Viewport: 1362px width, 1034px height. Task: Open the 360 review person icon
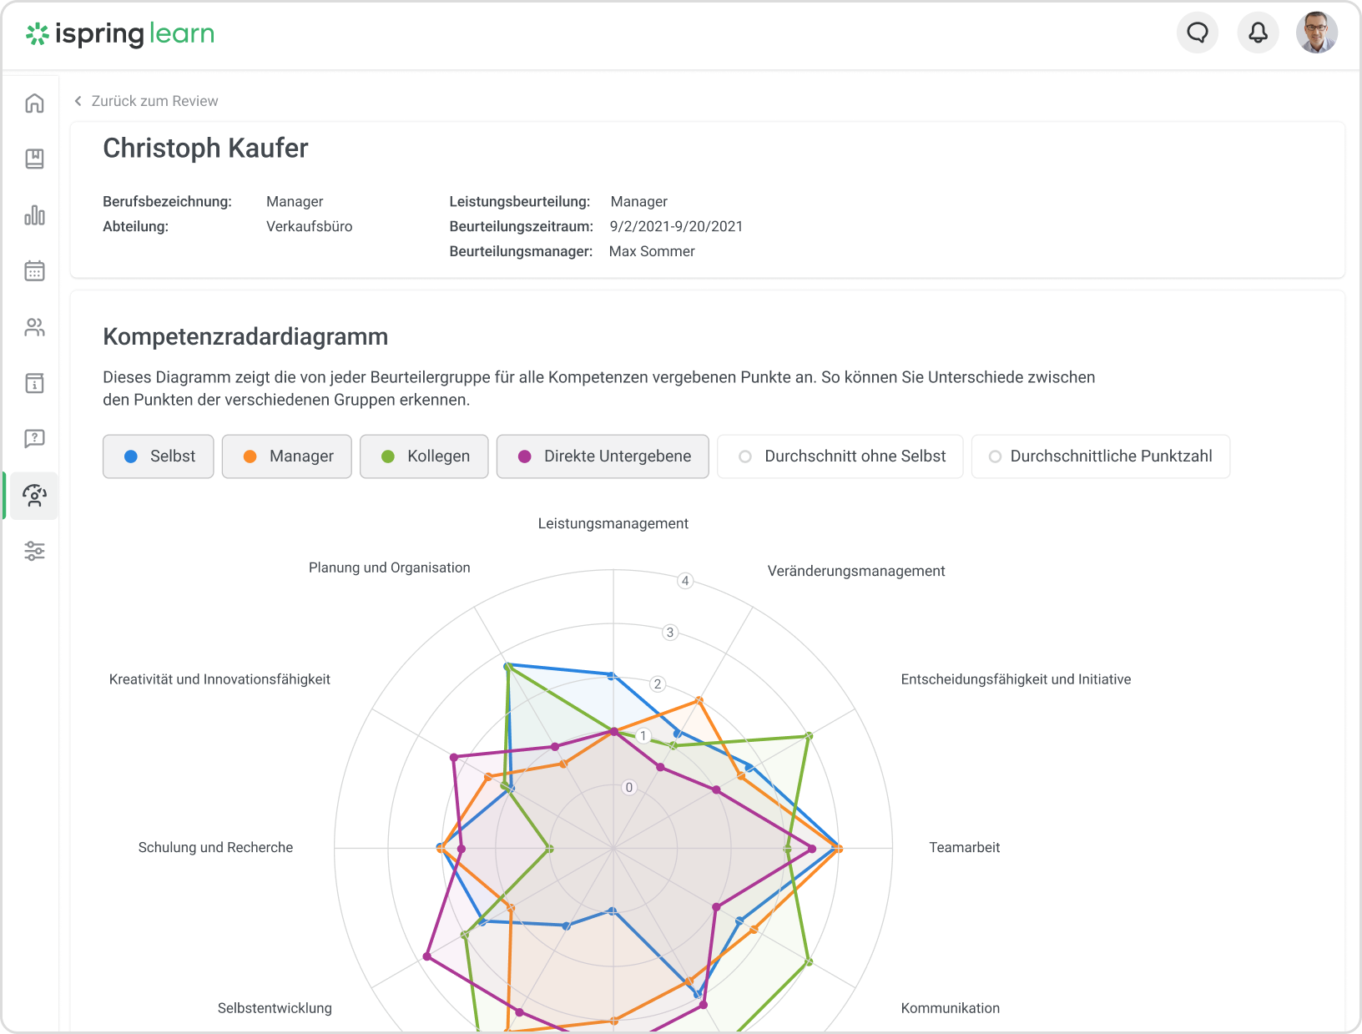point(34,496)
